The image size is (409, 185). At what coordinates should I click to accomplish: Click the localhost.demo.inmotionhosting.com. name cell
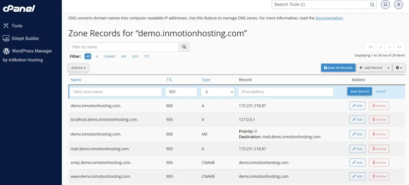pyautogui.click(x=104, y=120)
